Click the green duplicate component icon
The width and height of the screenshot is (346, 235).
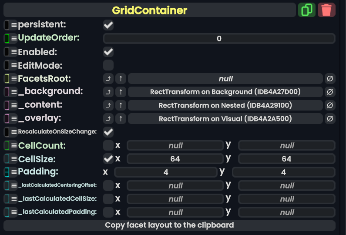pos(307,10)
